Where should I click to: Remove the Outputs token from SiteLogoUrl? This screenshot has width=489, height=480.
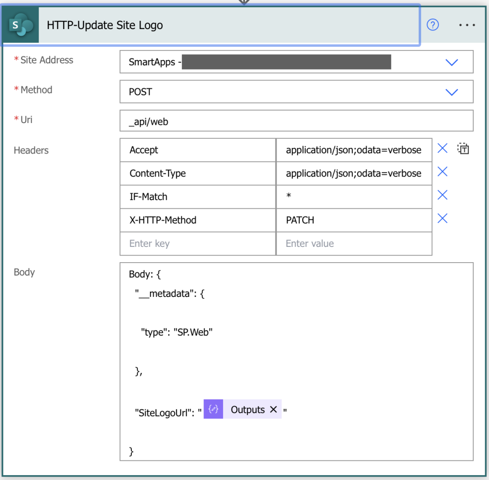[x=273, y=409]
